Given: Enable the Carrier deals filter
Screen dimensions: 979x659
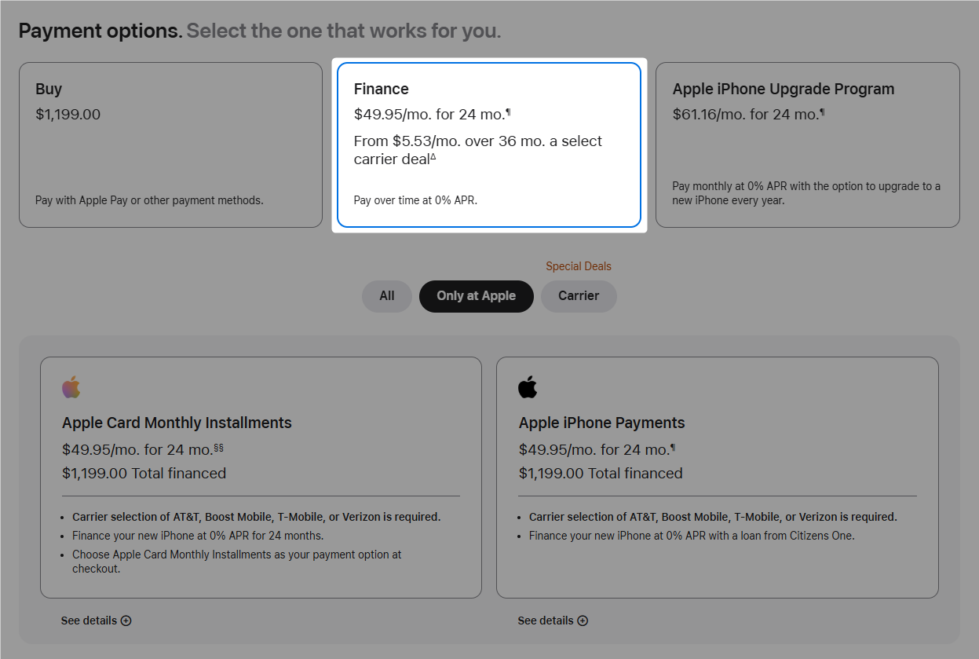Looking at the screenshot, I should (579, 296).
